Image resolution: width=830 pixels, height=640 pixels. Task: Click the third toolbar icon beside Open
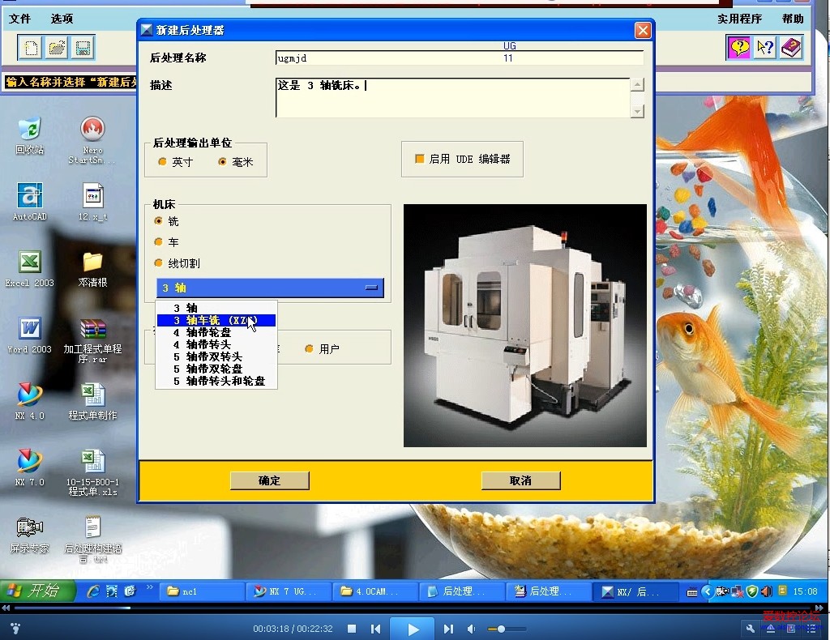click(81, 48)
